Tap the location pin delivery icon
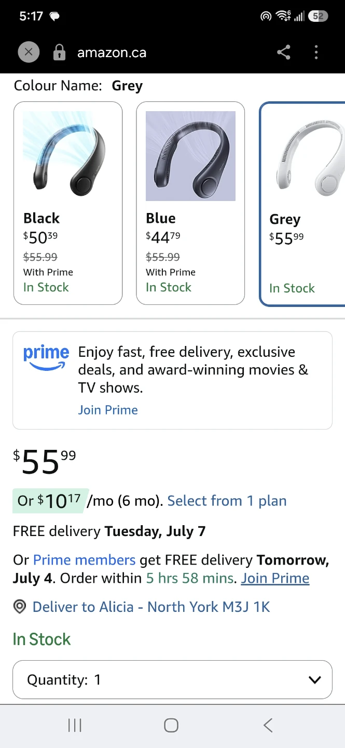The image size is (345, 748). [20, 607]
